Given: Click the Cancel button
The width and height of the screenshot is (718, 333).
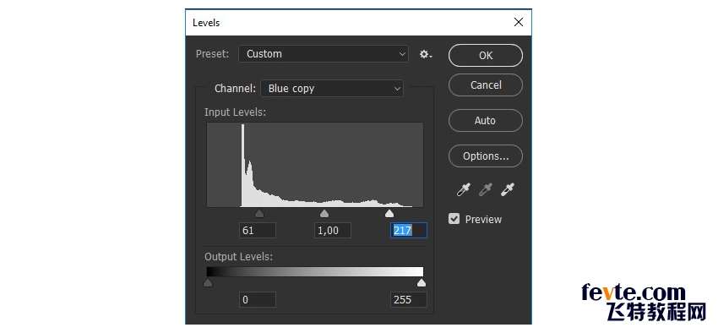Looking at the screenshot, I should [x=486, y=85].
